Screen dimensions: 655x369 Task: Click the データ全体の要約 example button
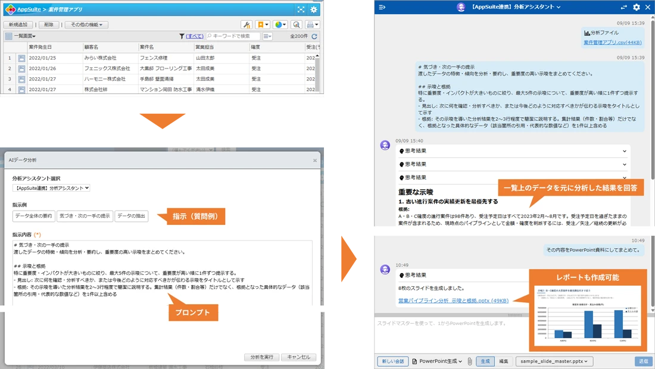click(34, 216)
